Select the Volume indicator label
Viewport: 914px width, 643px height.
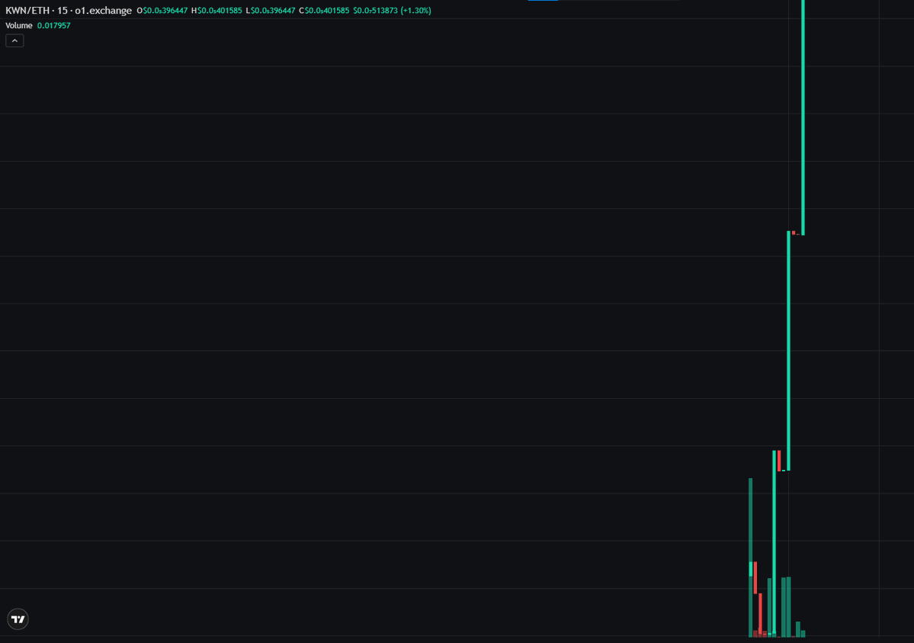[x=19, y=26]
